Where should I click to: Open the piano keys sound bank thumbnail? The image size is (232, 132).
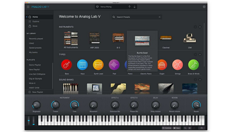point(71,89)
